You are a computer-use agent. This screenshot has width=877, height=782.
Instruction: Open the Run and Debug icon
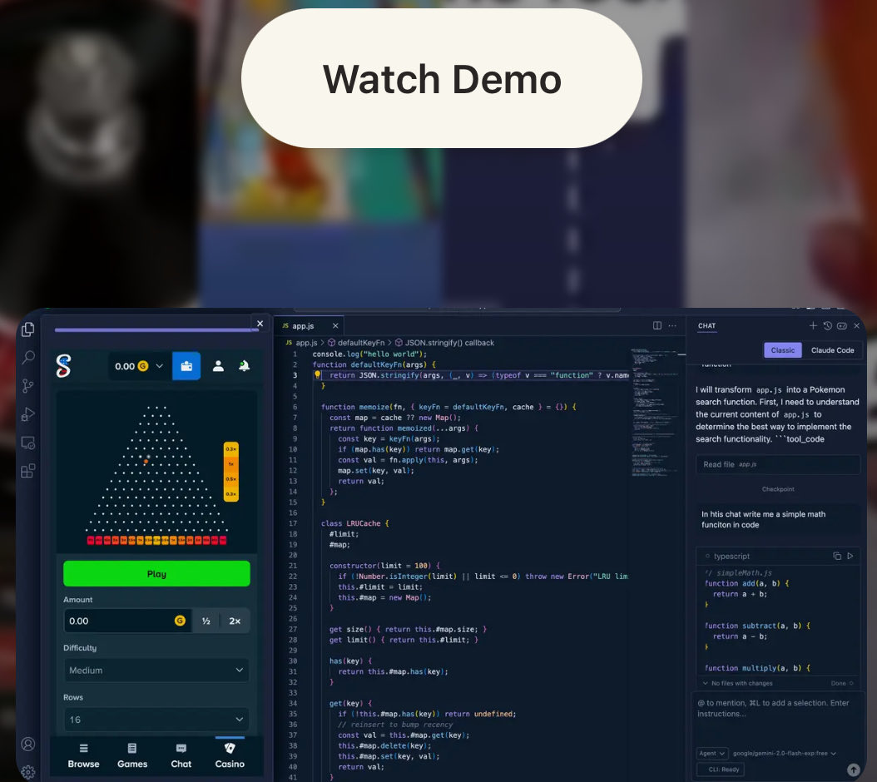(x=28, y=414)
